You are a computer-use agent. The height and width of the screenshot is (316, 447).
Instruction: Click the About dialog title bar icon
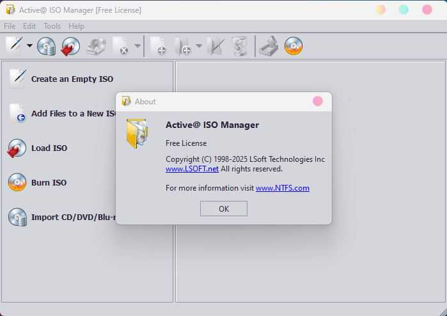(x=126, y=101)
